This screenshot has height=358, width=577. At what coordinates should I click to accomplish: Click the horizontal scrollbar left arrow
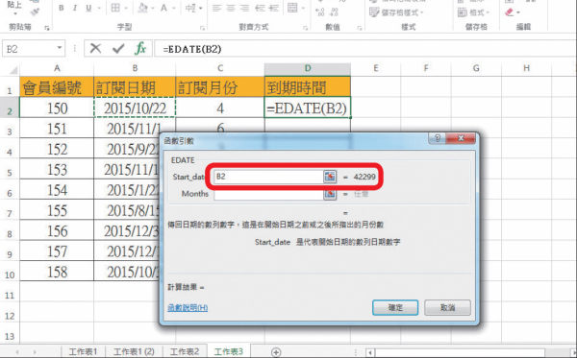[370, 352]
